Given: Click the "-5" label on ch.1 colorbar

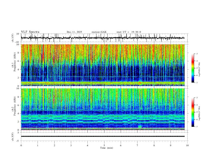Looking at the screenshot, I should tap(197, 68).
